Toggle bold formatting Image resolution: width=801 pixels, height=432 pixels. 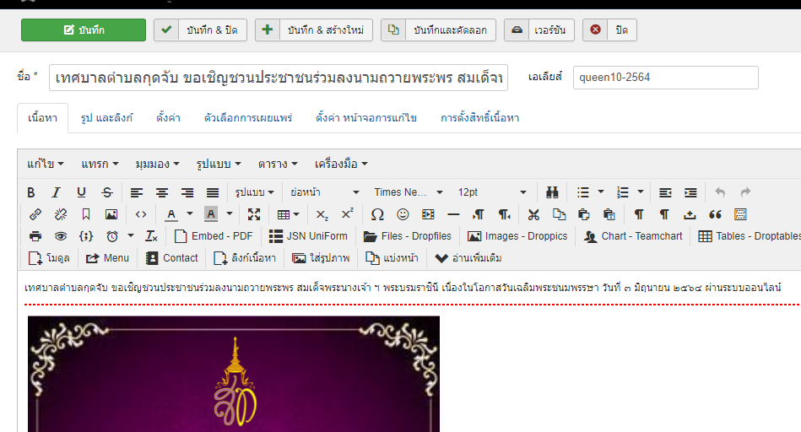(x=31, y=192)
